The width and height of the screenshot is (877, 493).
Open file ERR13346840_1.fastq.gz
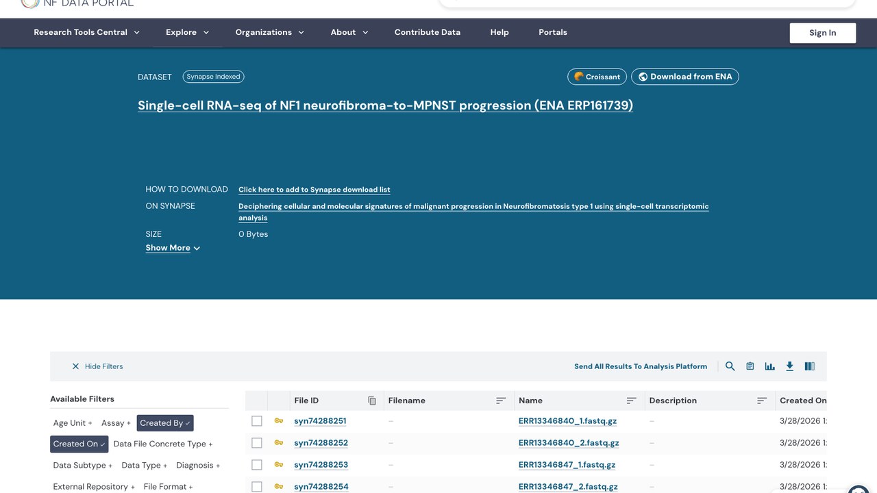pos(568,421)
